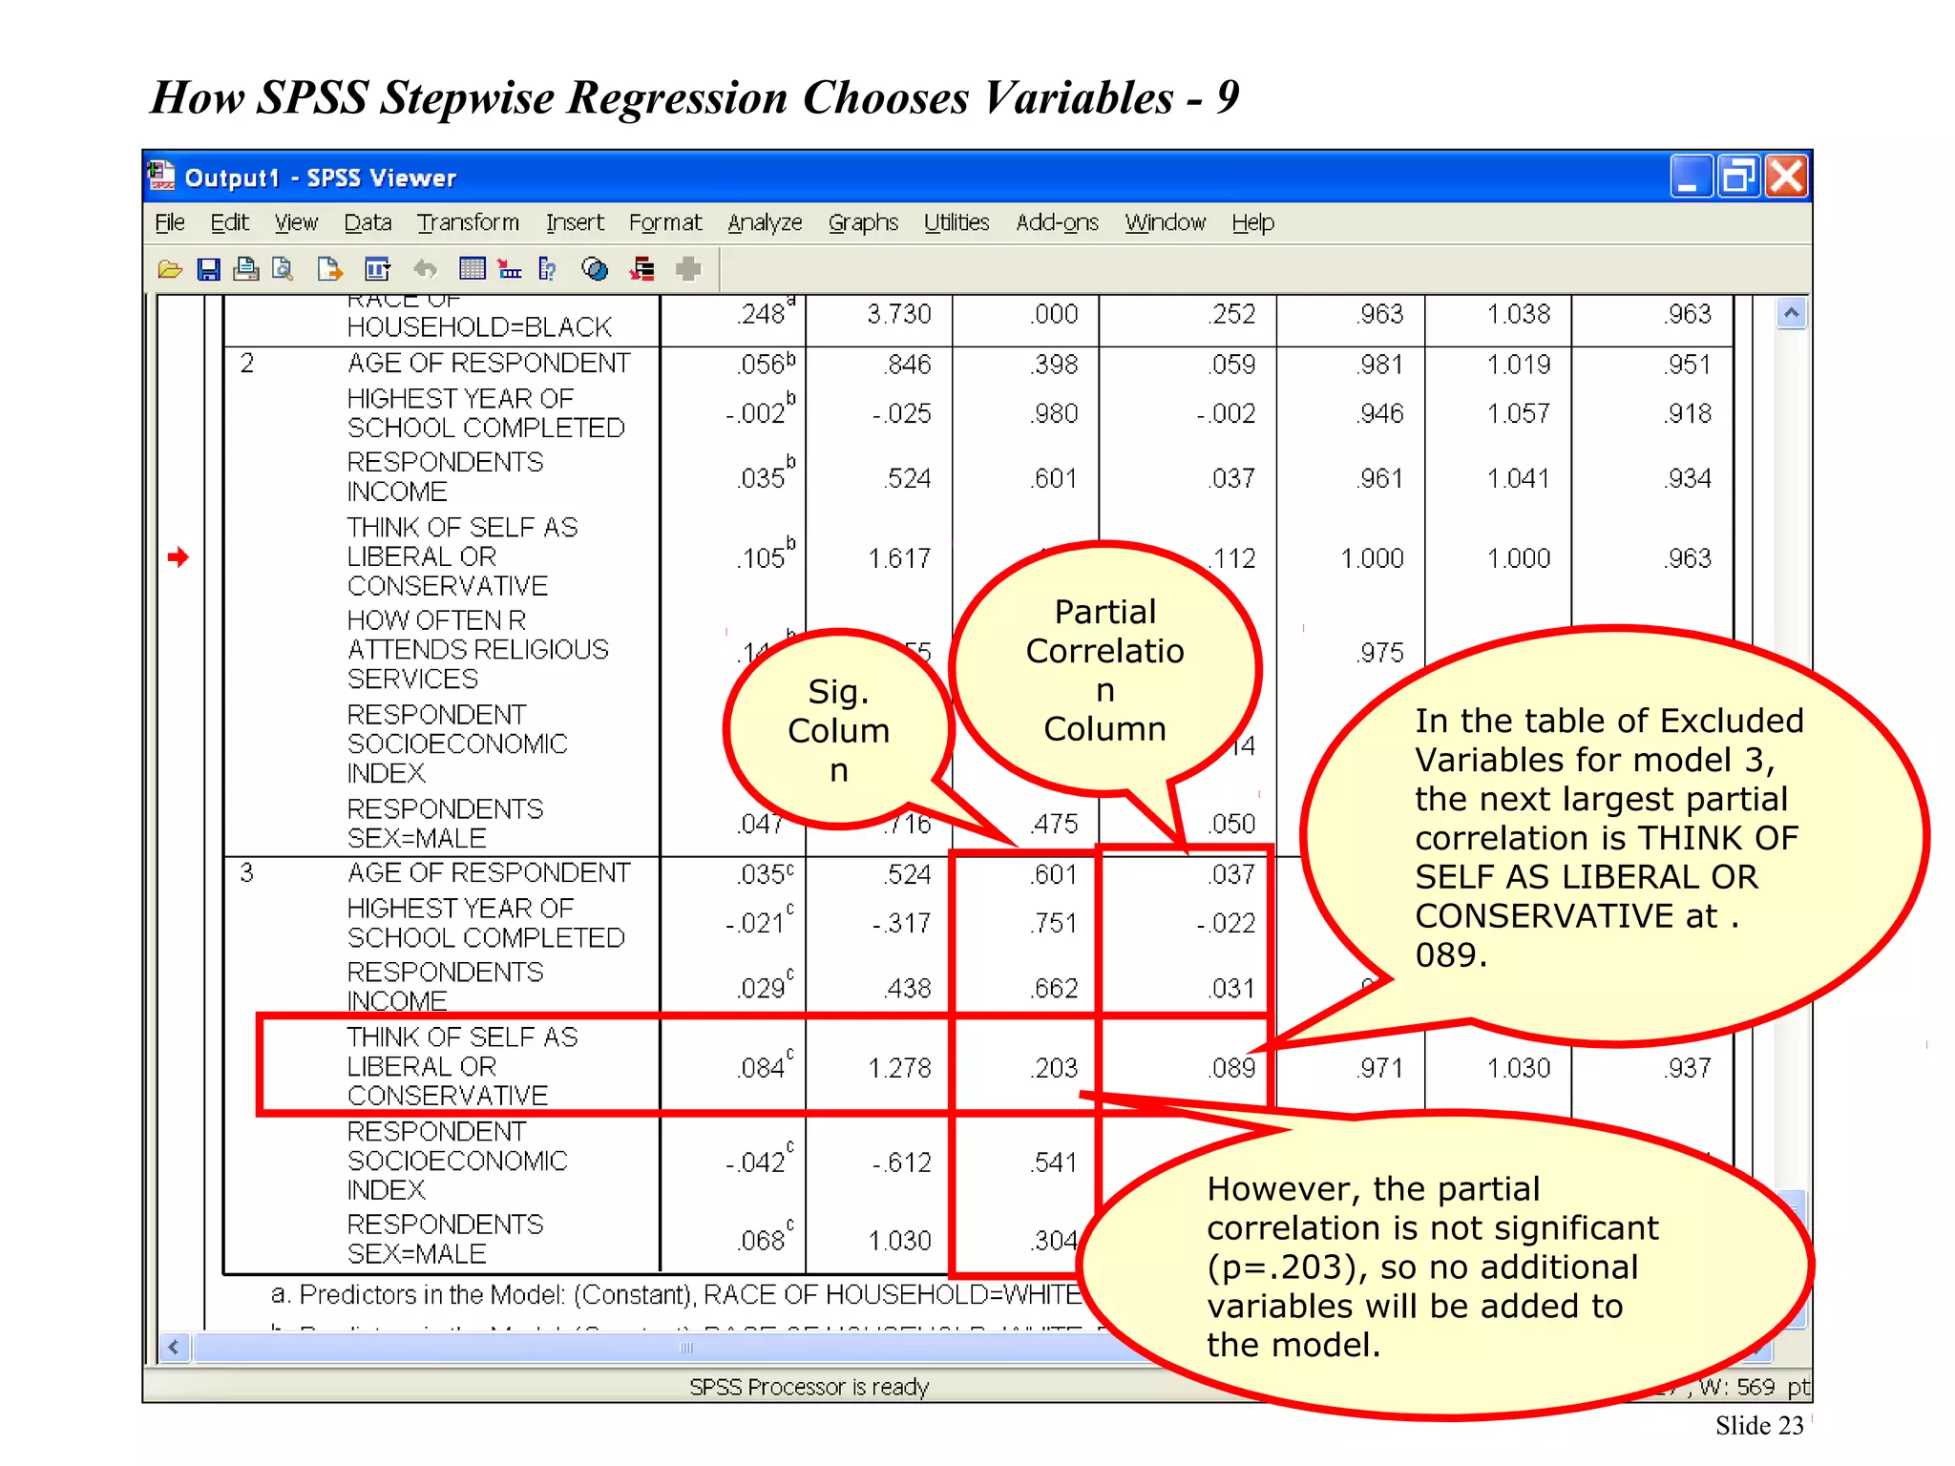Open the Transform menu
Screen dimensions: 1955x1466
pos(468,222)
